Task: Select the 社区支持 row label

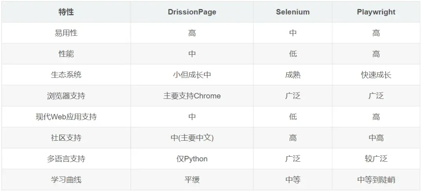Action: 66,138
